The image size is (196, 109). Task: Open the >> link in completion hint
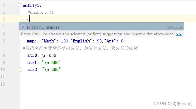point(179,34)
